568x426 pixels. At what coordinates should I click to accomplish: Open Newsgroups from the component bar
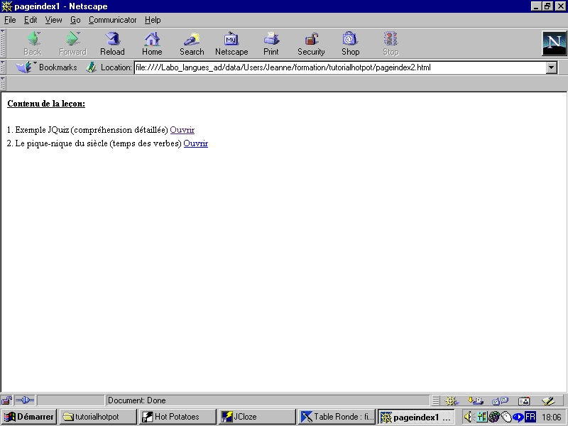(x=500, y=400)
